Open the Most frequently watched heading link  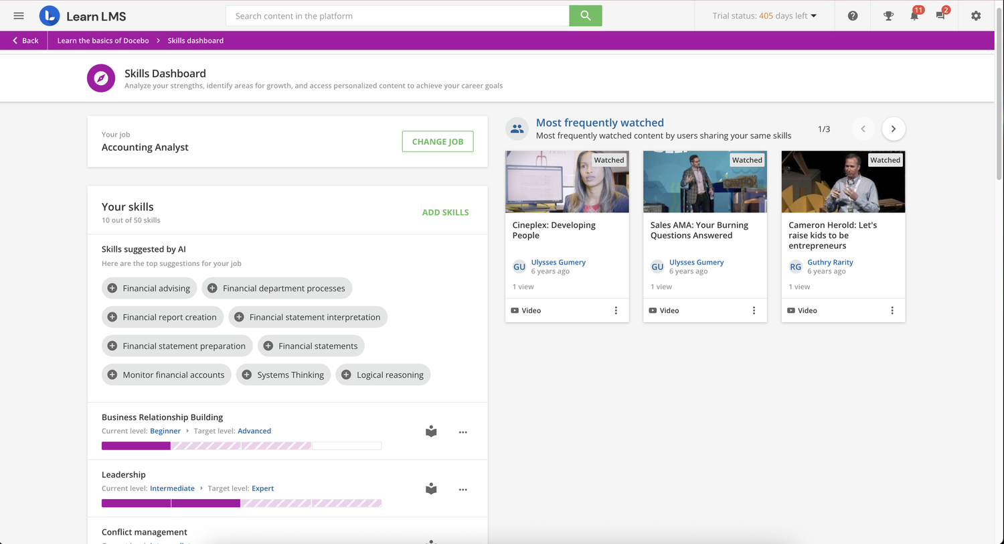pos(600,123)
